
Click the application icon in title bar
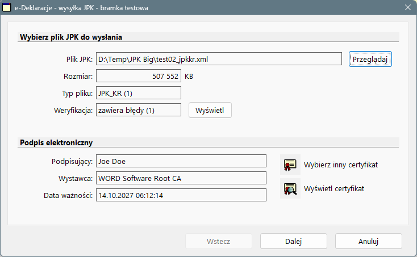coord(6,7)
